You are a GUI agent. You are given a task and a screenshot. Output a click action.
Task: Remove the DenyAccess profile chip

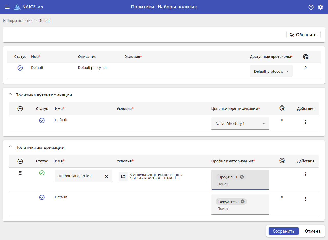click(242, 202)
